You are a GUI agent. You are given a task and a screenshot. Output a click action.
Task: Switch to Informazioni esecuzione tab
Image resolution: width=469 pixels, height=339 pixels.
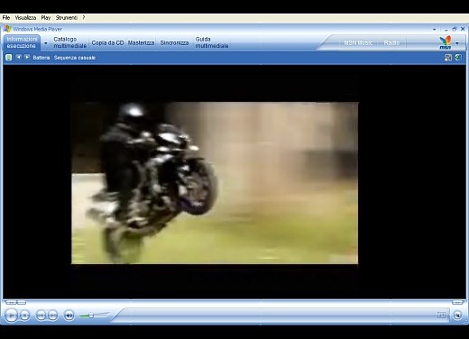pos(22,42)
